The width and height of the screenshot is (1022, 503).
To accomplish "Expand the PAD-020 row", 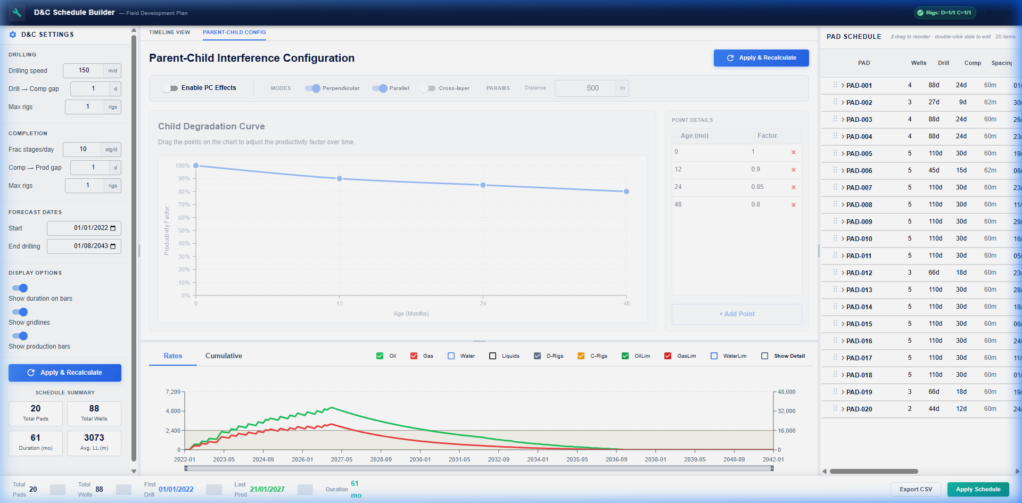I will click(843, 409).
